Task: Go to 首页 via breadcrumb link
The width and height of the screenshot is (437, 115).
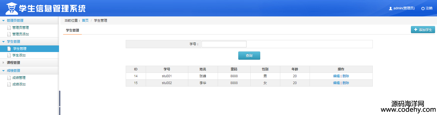Action: (85, 21)
